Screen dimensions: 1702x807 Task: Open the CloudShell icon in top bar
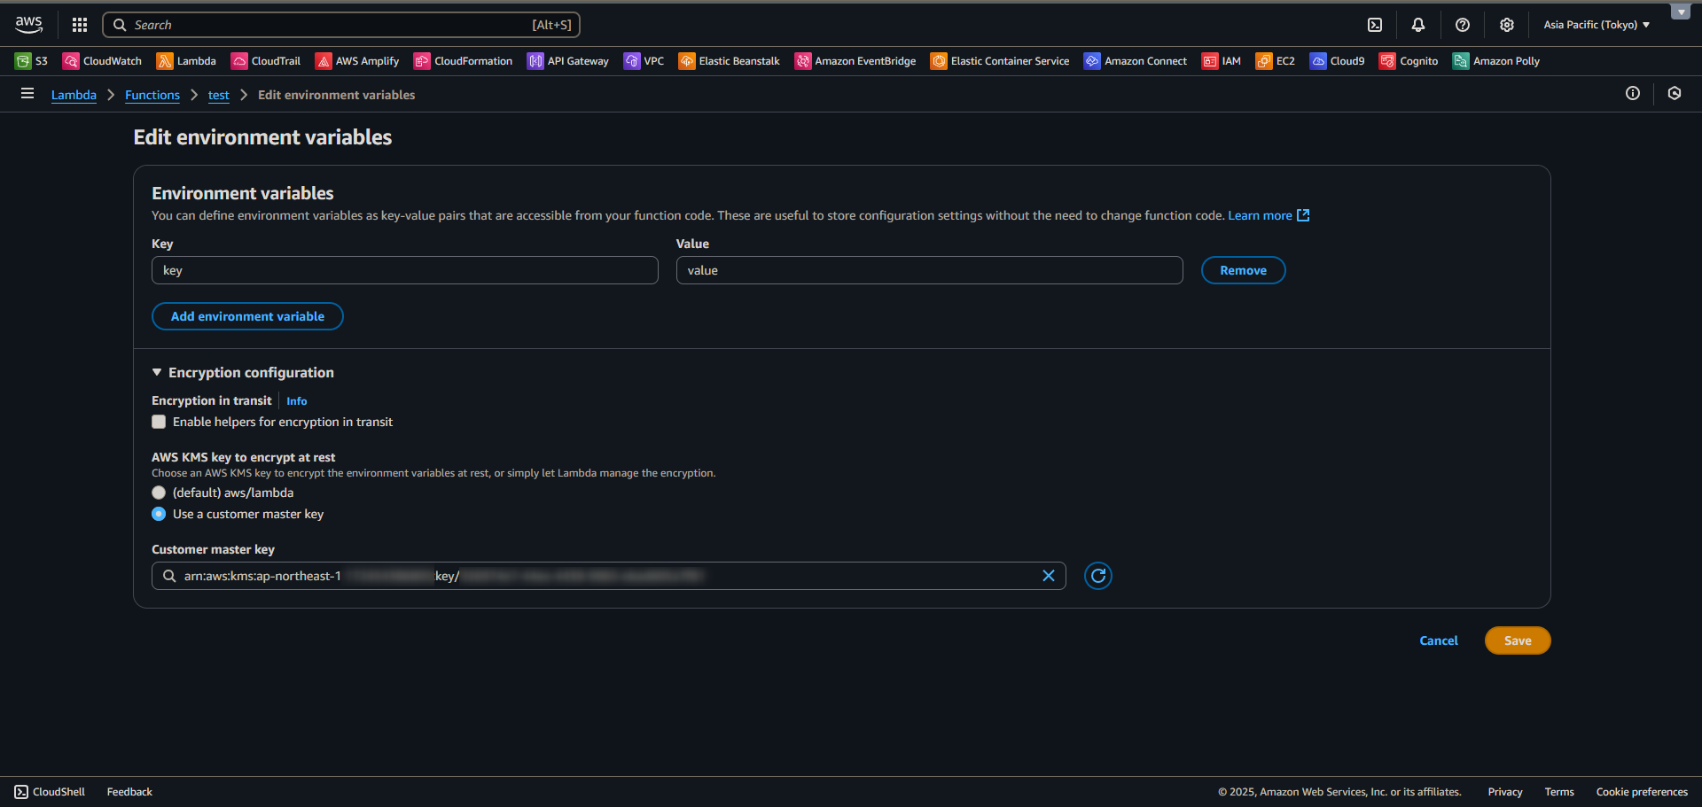pos(1374,25)
